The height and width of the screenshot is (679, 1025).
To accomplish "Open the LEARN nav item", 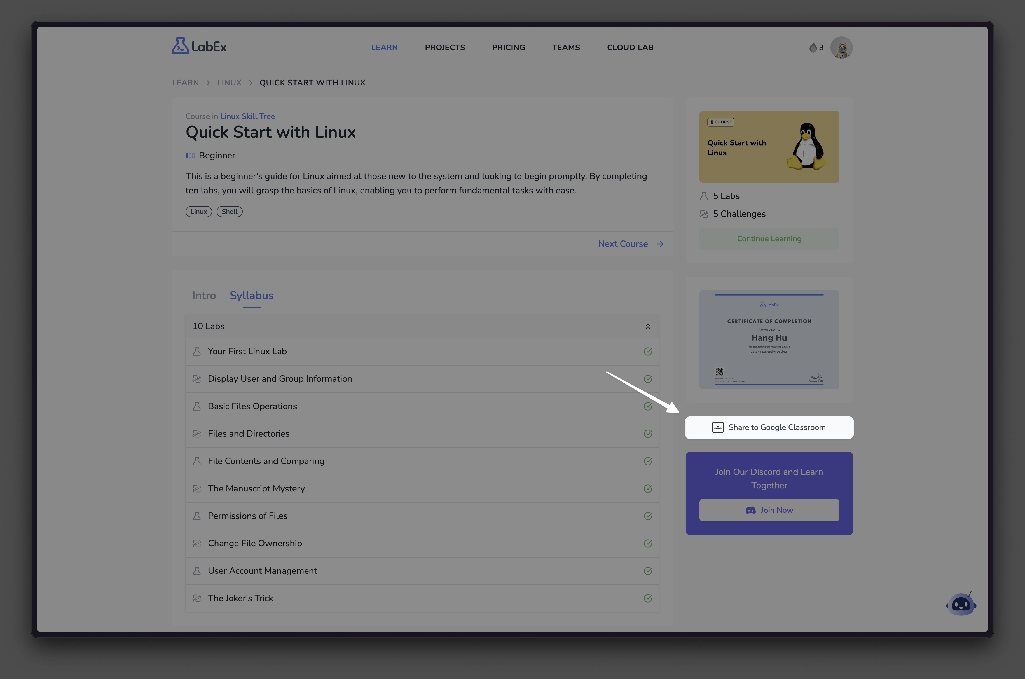I will [384, 47].
